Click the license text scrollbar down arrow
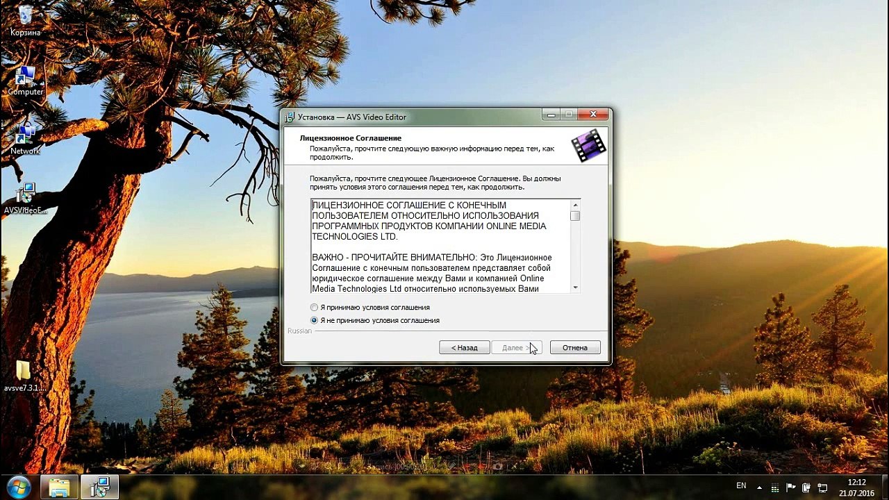Screen dimensions: 889x500 click(x=575, y=287)
